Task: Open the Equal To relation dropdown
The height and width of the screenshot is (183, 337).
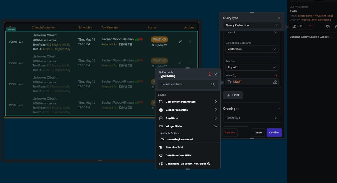Action: click(252, 67)
